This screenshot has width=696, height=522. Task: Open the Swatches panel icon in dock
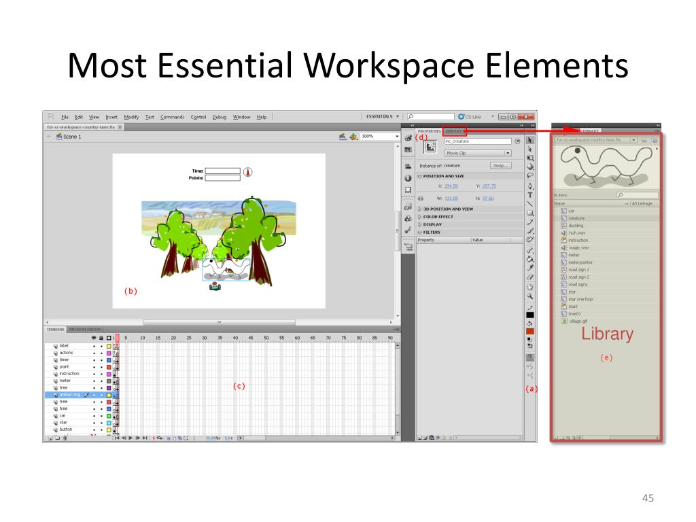tap(408, 150)
